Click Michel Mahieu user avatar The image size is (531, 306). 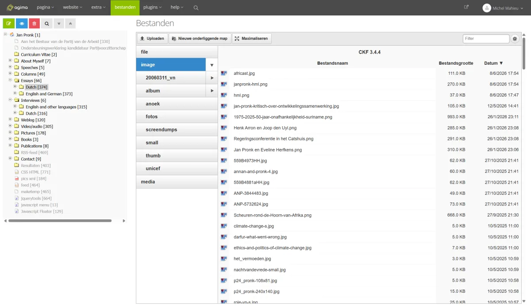[487, 8]
